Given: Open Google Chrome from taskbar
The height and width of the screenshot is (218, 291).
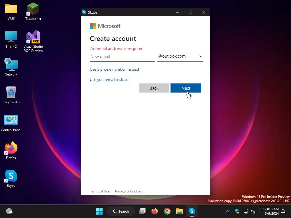Looking at the screenshot, I should tap(167, 211).
